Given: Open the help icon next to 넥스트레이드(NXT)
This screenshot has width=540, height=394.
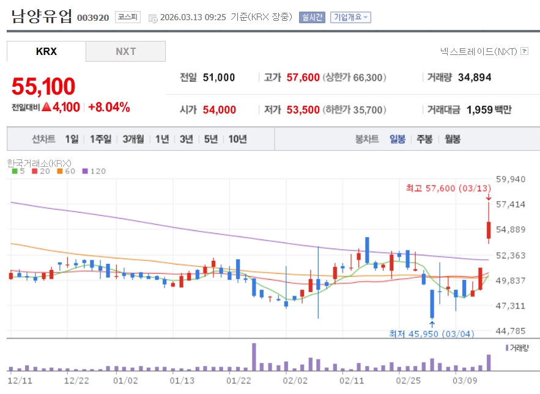Looking at the screenshot, I should (525, 51).
